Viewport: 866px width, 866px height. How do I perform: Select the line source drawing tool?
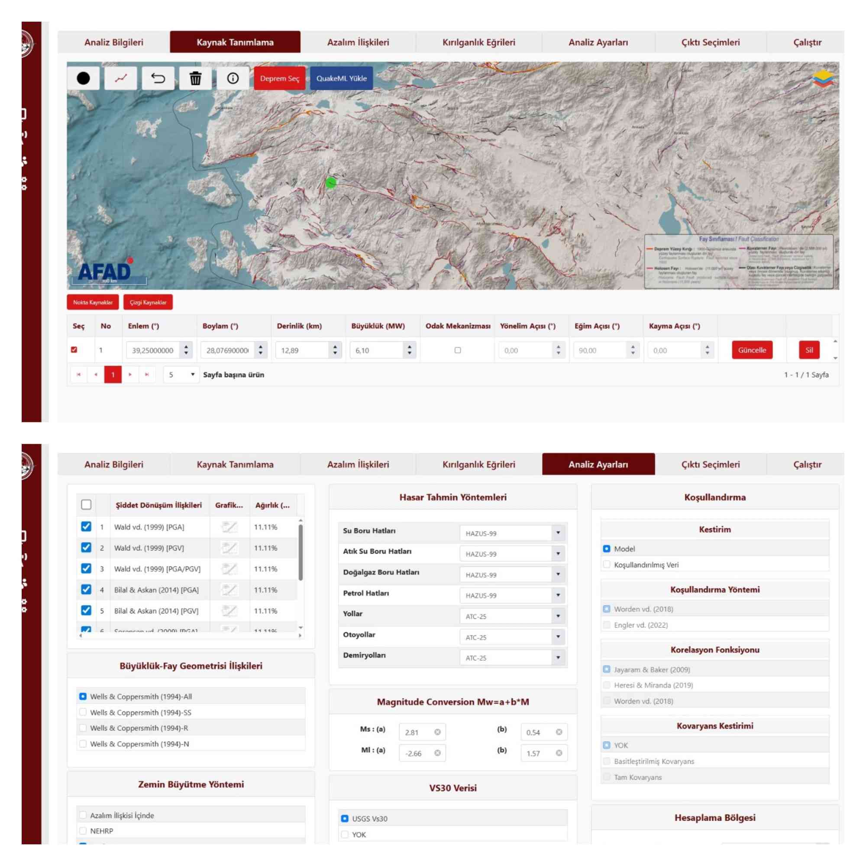(120, 78)
